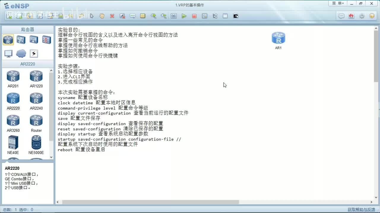The image size is (380, 213).
Task: Open the 菜单 dropdown menu
Action: click(x=338, y=3)
